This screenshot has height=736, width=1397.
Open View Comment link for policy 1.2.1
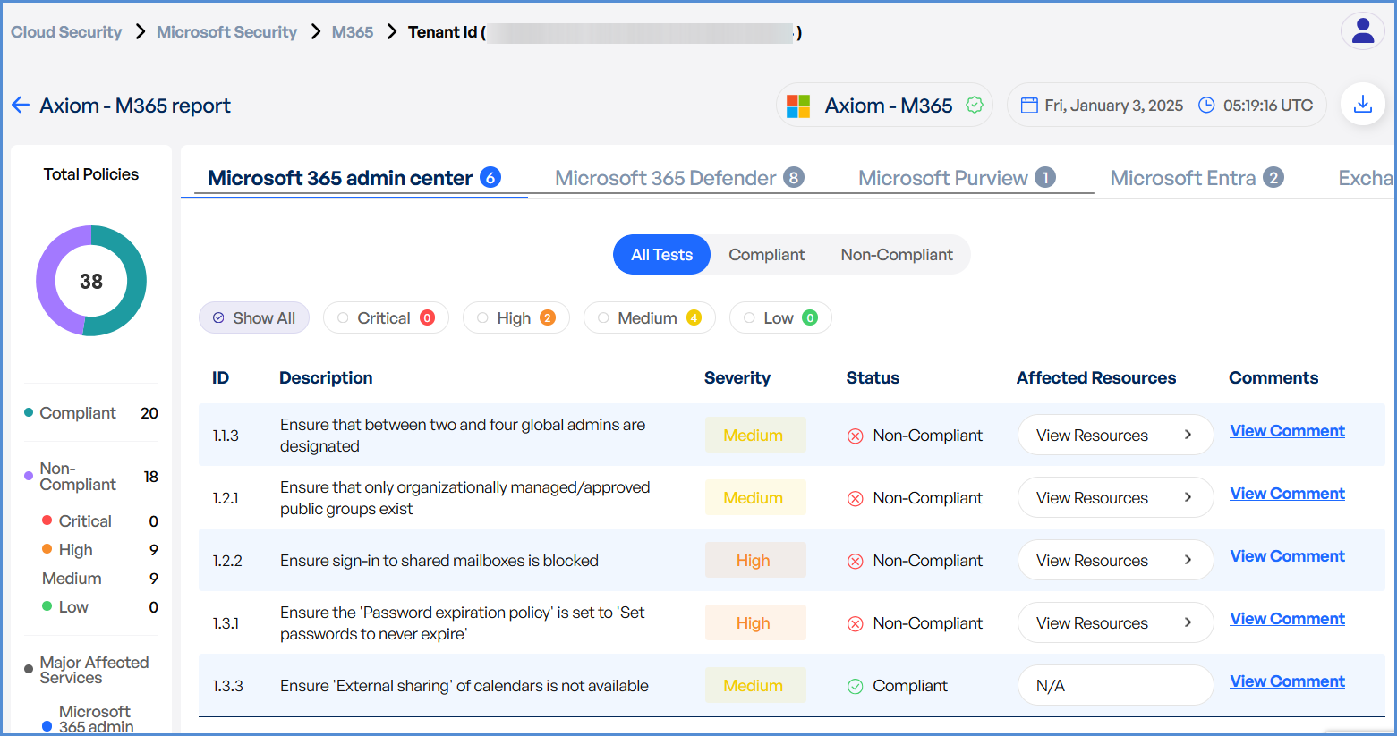[x=1286, y=494]
